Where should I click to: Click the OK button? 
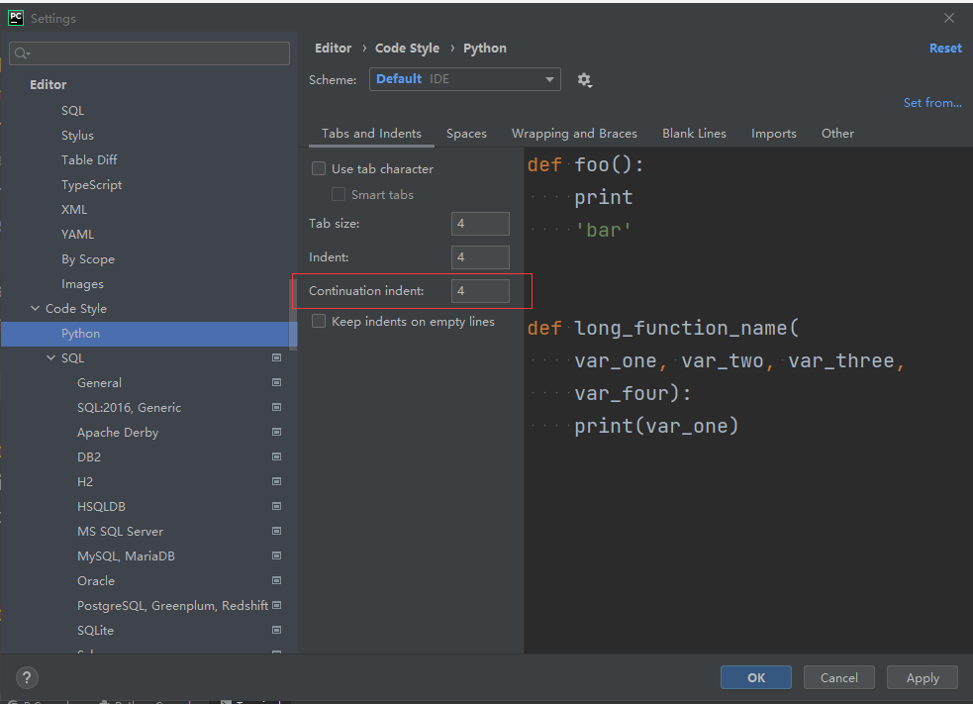756,677
